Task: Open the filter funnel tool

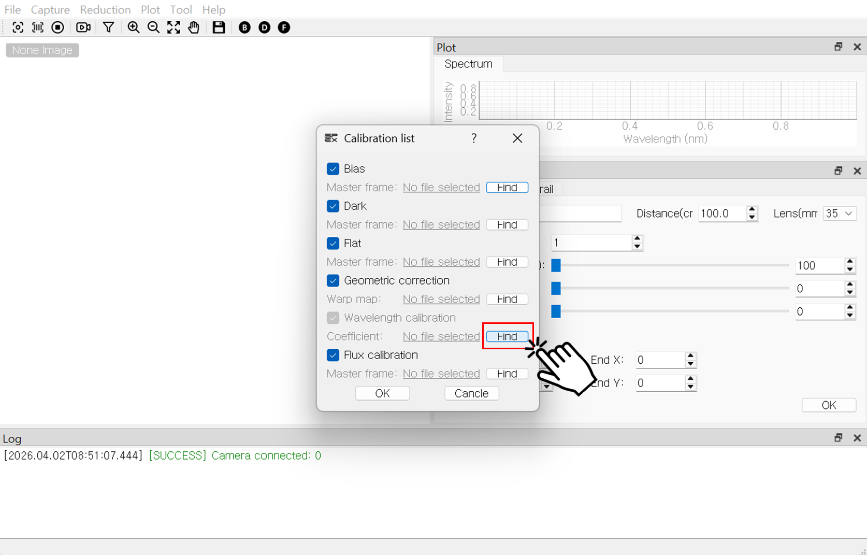Action: pyautogui.click(x=108, y=27)
